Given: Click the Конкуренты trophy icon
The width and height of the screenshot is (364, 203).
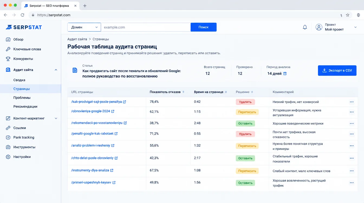Looking at the screenshot, I should [x=8, y=59].
